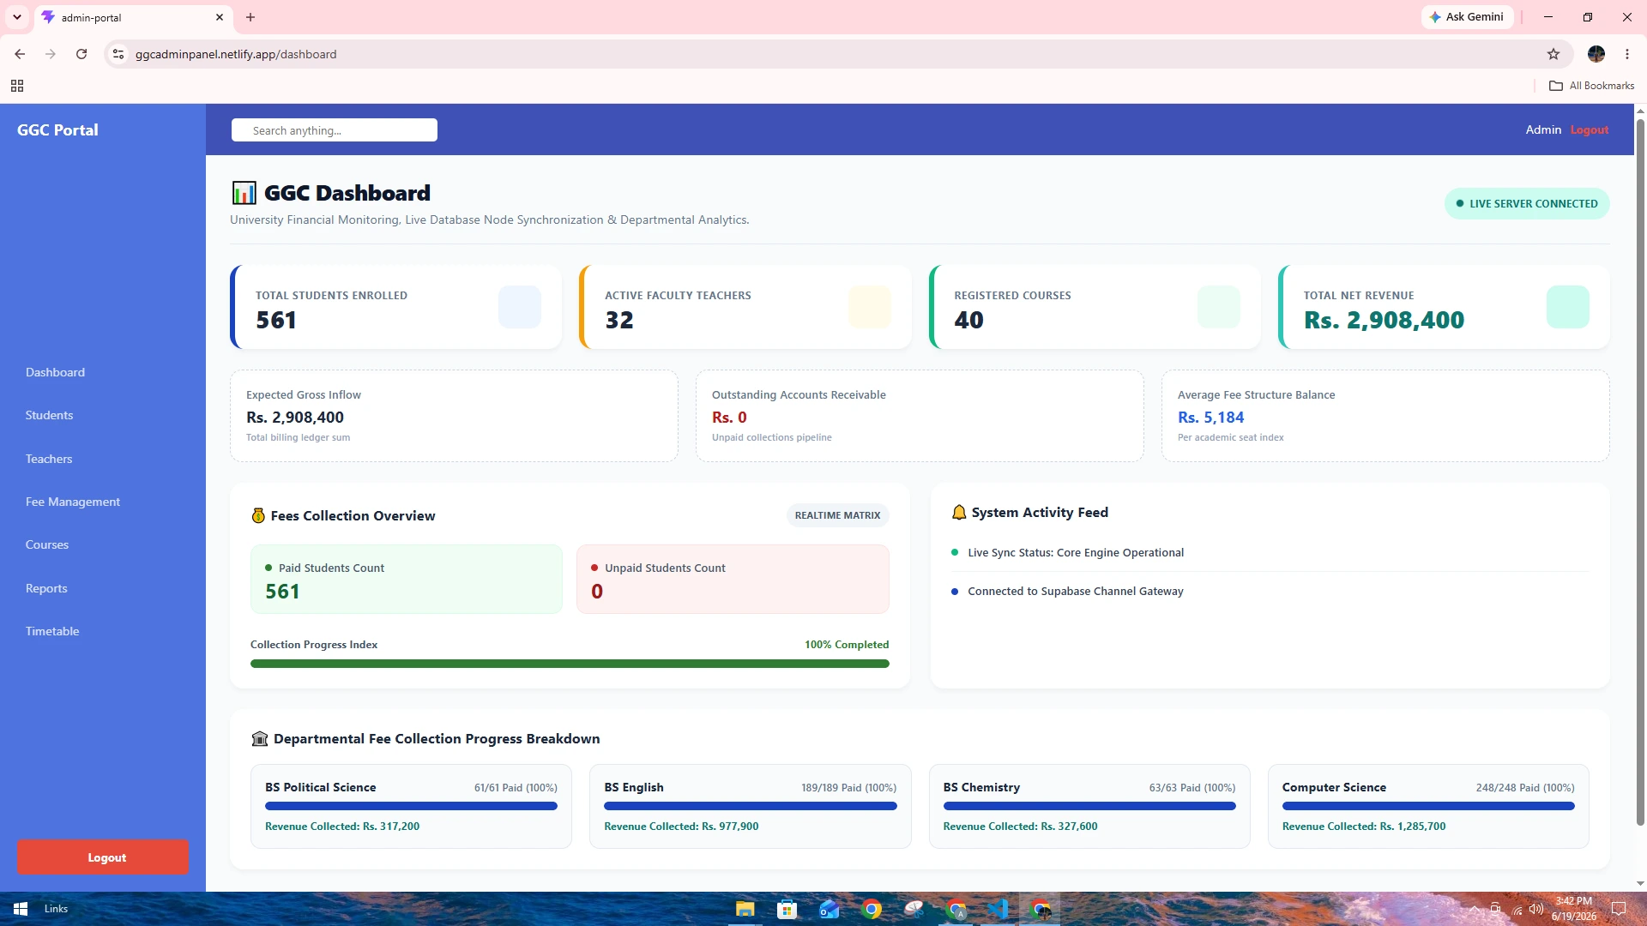Click 'Rs. 5,184' average fee balance value

(1211, 418)
